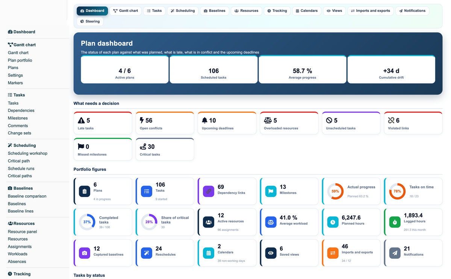Go to Dependencies in the sidebar

pyautogui.click(x=21, y=110)
